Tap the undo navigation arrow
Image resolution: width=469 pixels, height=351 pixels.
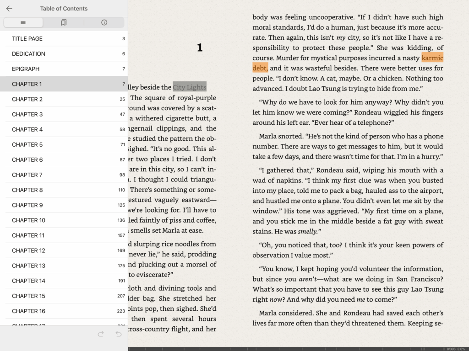119,334
